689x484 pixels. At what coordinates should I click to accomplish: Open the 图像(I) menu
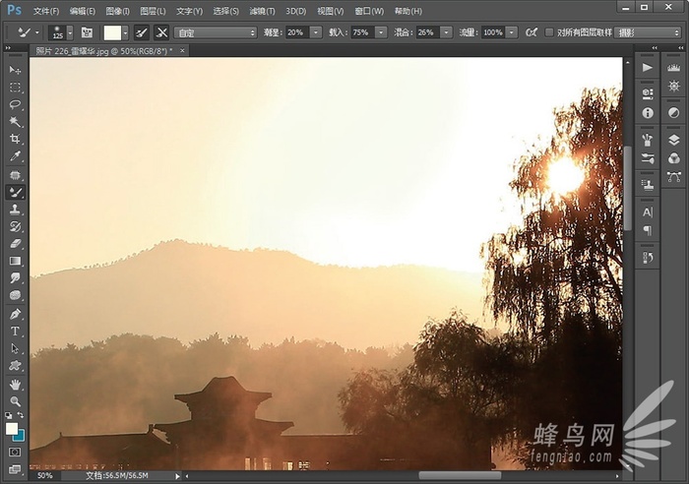coord(118,11)
